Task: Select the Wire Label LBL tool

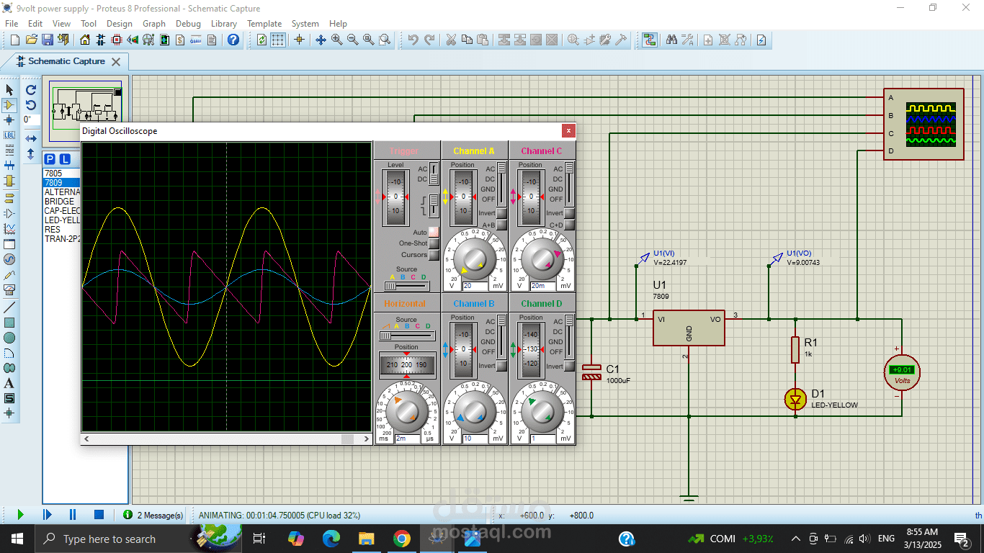Action: pos(9,135)
